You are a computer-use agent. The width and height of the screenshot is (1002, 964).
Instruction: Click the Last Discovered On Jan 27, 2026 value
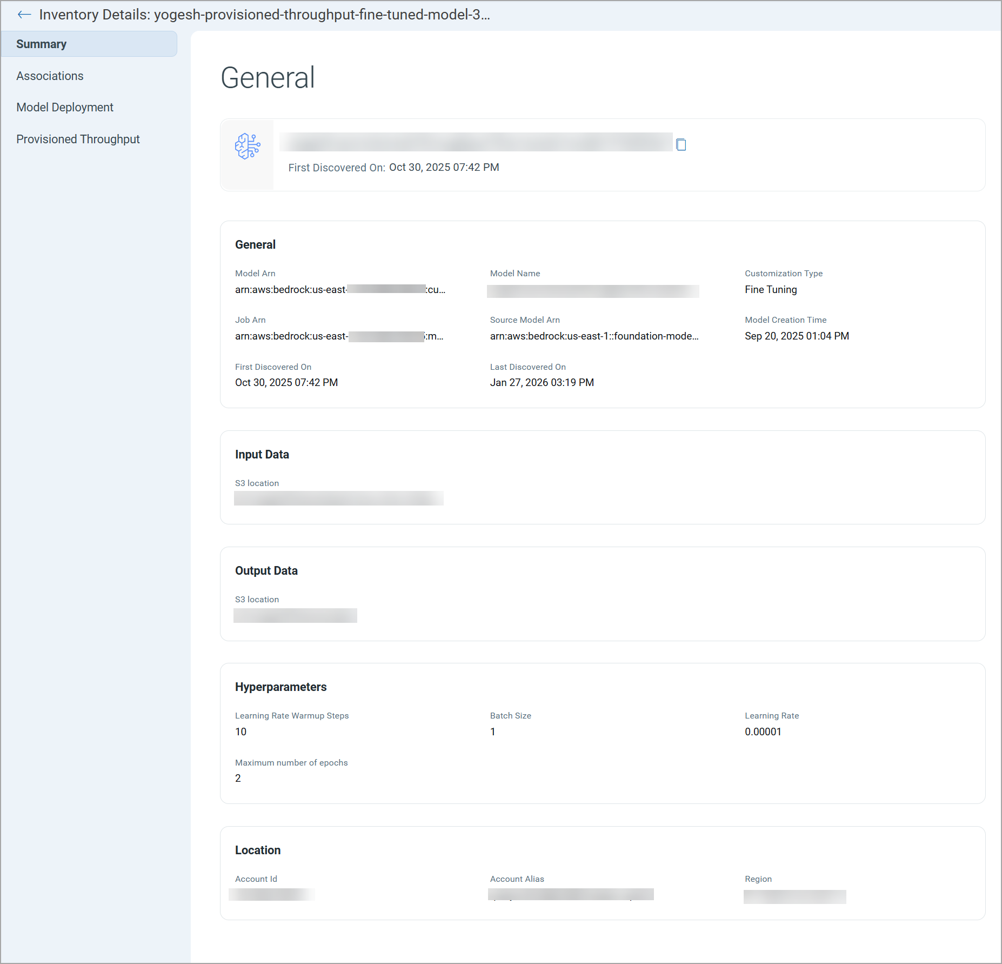tap(542, 382)
